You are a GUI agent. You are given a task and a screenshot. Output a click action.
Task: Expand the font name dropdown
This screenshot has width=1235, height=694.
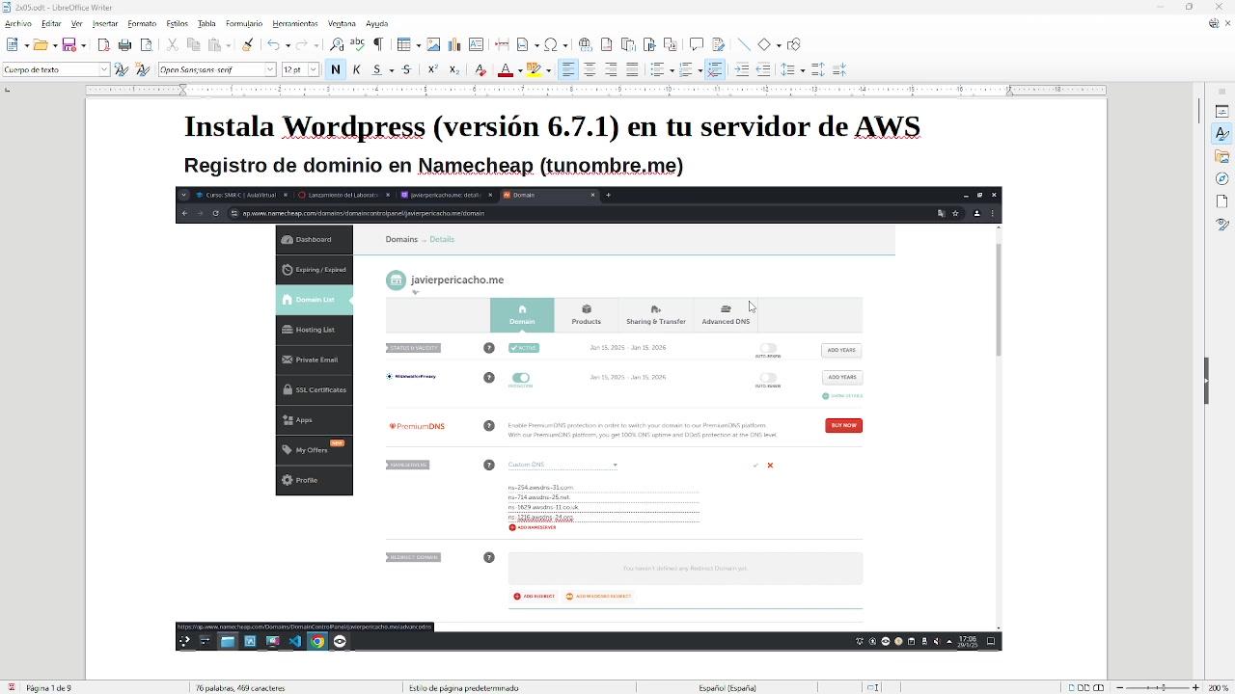[x=271, y=69]
